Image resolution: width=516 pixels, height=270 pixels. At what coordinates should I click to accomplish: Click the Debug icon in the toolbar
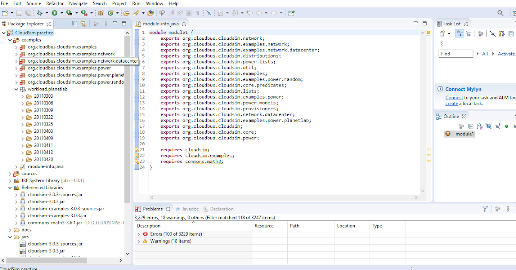click(40, 14)
